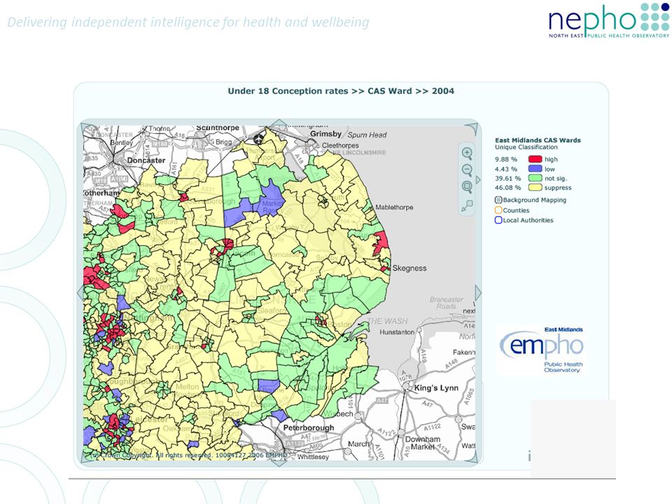
Task: Click the 'CAS Ward' breadcrumb
Action: [x=390, y=91]
